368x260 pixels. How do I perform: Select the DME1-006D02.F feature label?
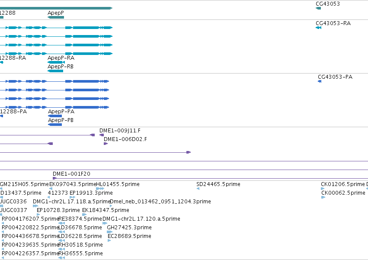click(x=125, y=139)
